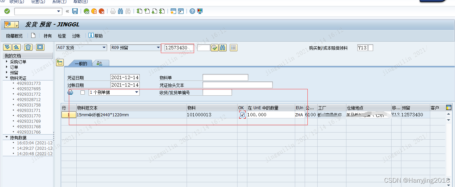
Task: Open the A07 发货 transaction dropdown
Action: [104, 48]
